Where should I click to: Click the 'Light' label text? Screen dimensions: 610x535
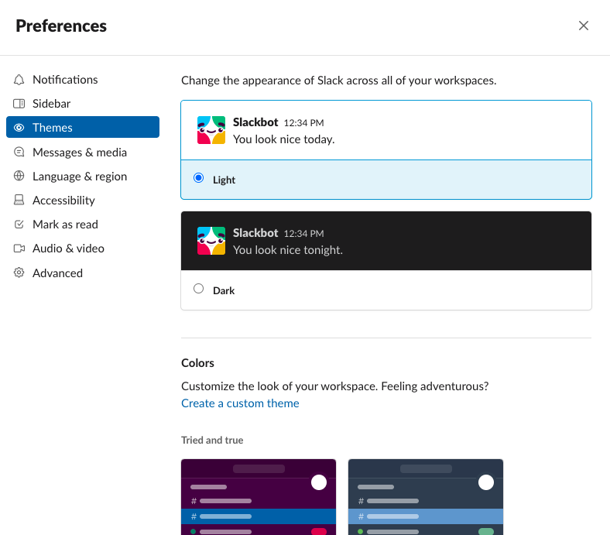coord(224,180)
